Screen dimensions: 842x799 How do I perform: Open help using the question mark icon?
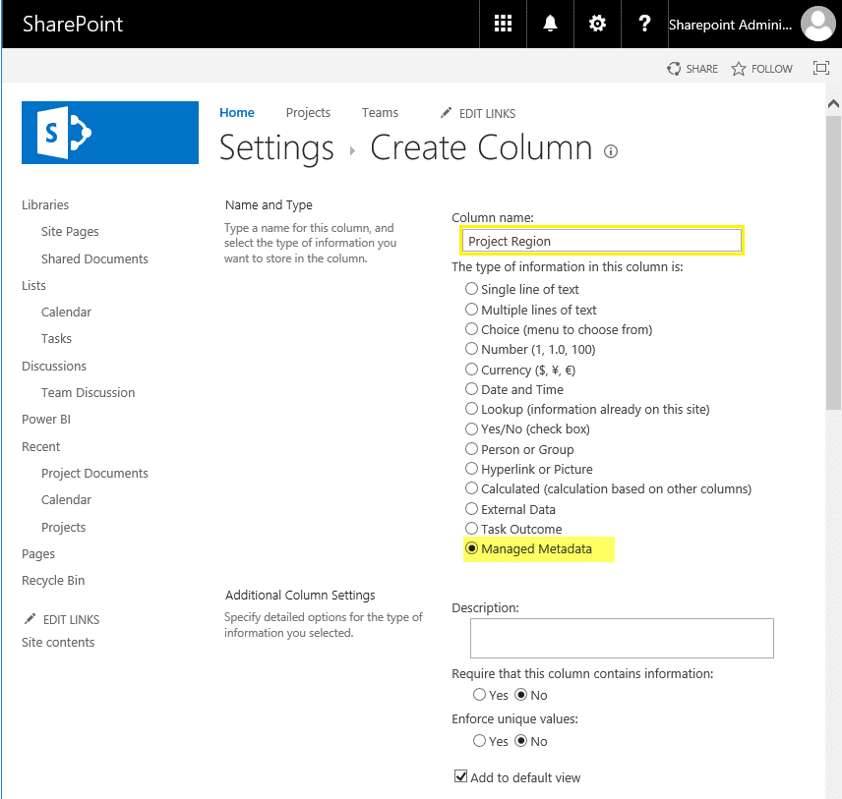(x=644, y=24)
